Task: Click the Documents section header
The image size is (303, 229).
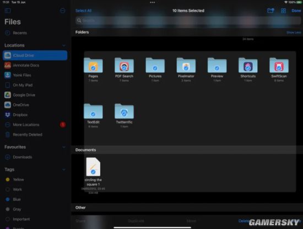Action: coord(85,150)
